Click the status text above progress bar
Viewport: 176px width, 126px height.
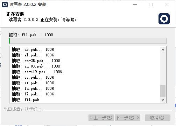[31, 35]
